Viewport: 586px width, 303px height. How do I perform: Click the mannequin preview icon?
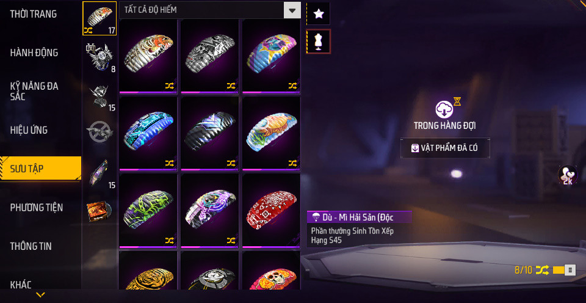pyautogui.click(x=319, y=41)
